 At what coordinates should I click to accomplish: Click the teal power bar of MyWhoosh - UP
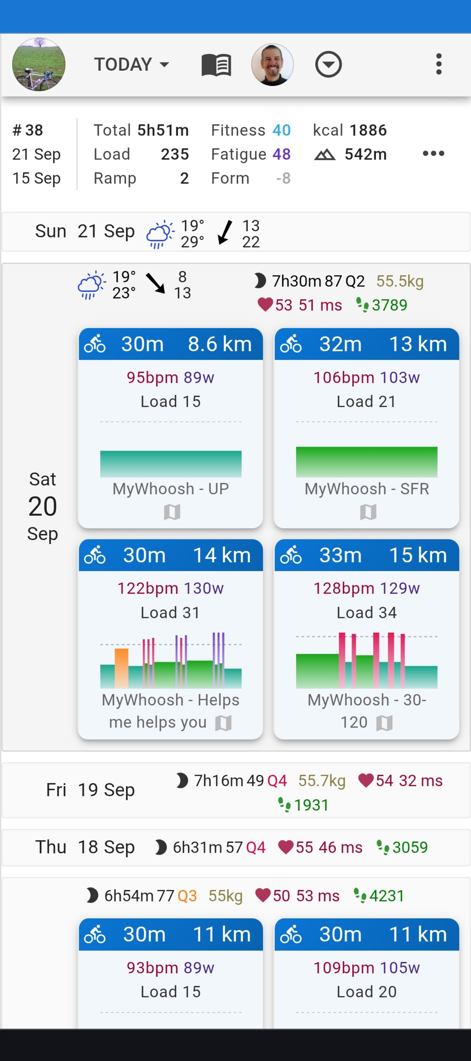[x=170, y=464]
